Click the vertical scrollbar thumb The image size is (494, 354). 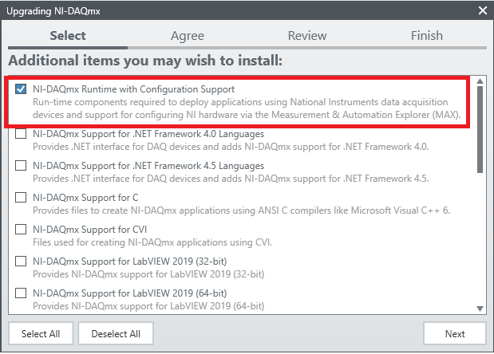coord(480,128)
